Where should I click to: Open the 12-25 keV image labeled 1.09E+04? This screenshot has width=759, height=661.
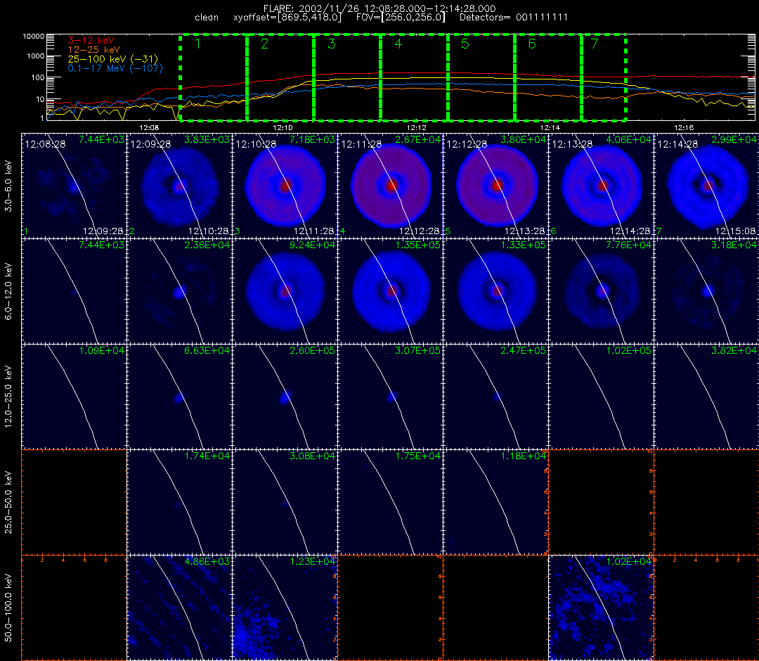[x=74, y=397]
